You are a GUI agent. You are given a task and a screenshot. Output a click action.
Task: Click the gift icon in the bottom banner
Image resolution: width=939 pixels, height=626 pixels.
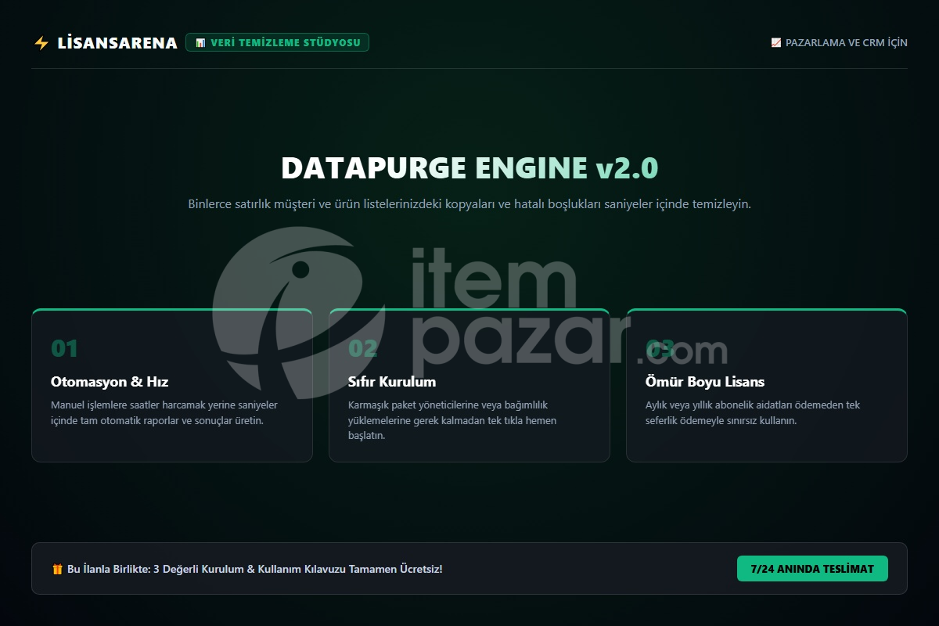(x=57, y=569)
